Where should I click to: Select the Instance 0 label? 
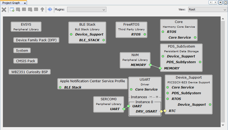point(144,102)
